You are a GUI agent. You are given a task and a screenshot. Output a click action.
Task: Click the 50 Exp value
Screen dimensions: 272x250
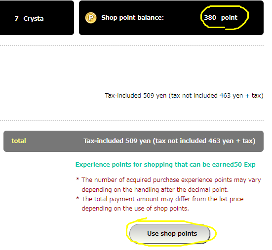(244, 164)
